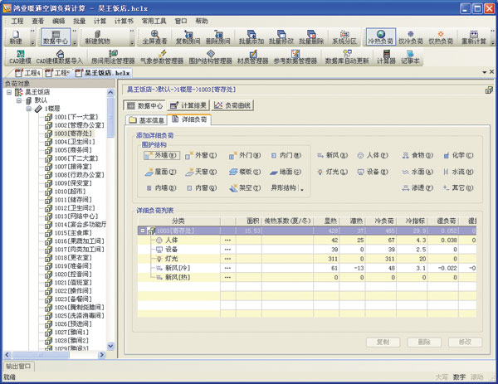This screenshot has width=498, height=384.
Task: Open 材质管理器
Action: pyautogui.click(x=253, y=56)
